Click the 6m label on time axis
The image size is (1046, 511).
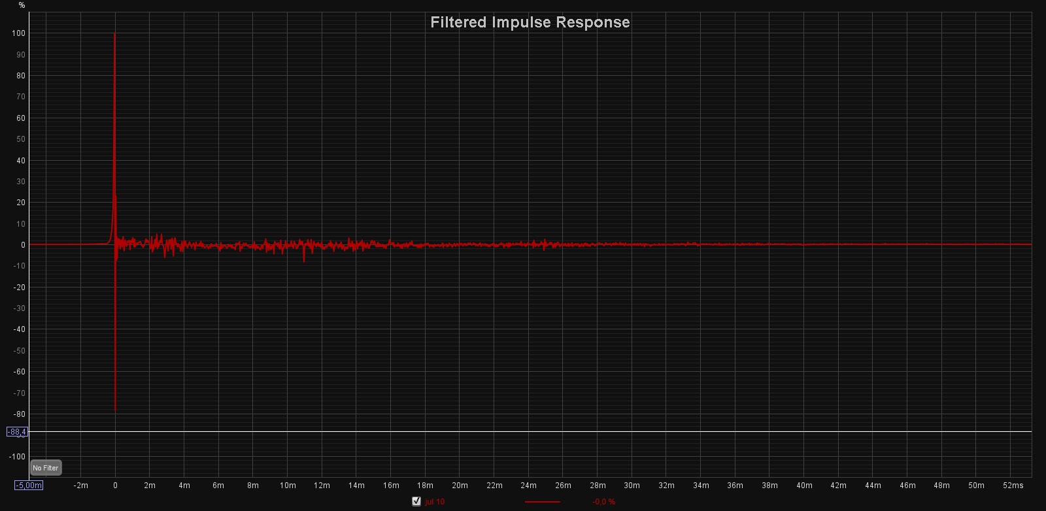218,486
